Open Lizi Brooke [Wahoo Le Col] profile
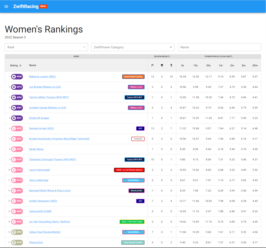This screenshot has width=266, height=248. pyautogui.click(x=45, y=87)
